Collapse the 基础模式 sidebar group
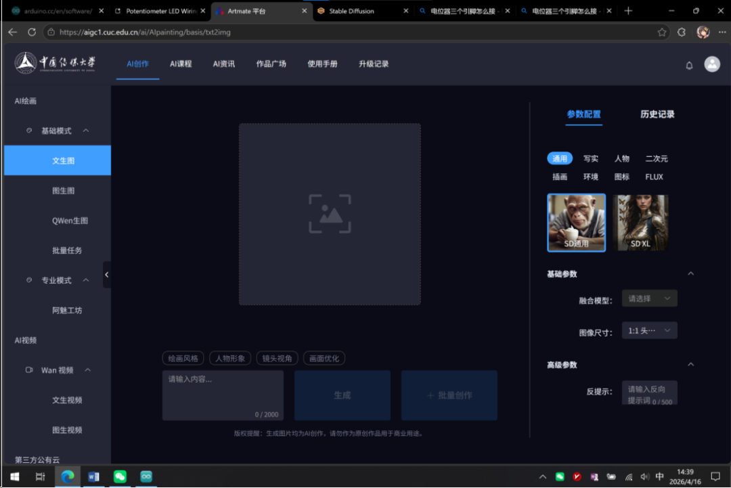 (86, 131)
